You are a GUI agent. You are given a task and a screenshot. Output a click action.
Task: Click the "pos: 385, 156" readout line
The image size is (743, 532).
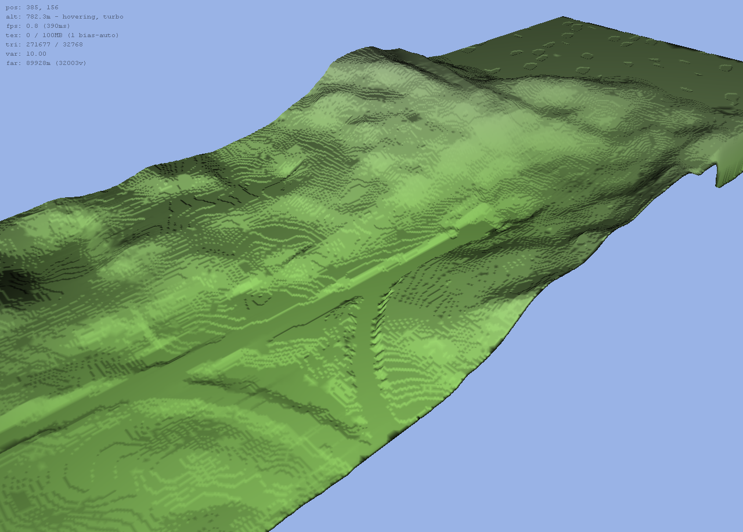(x=32, y=8)
